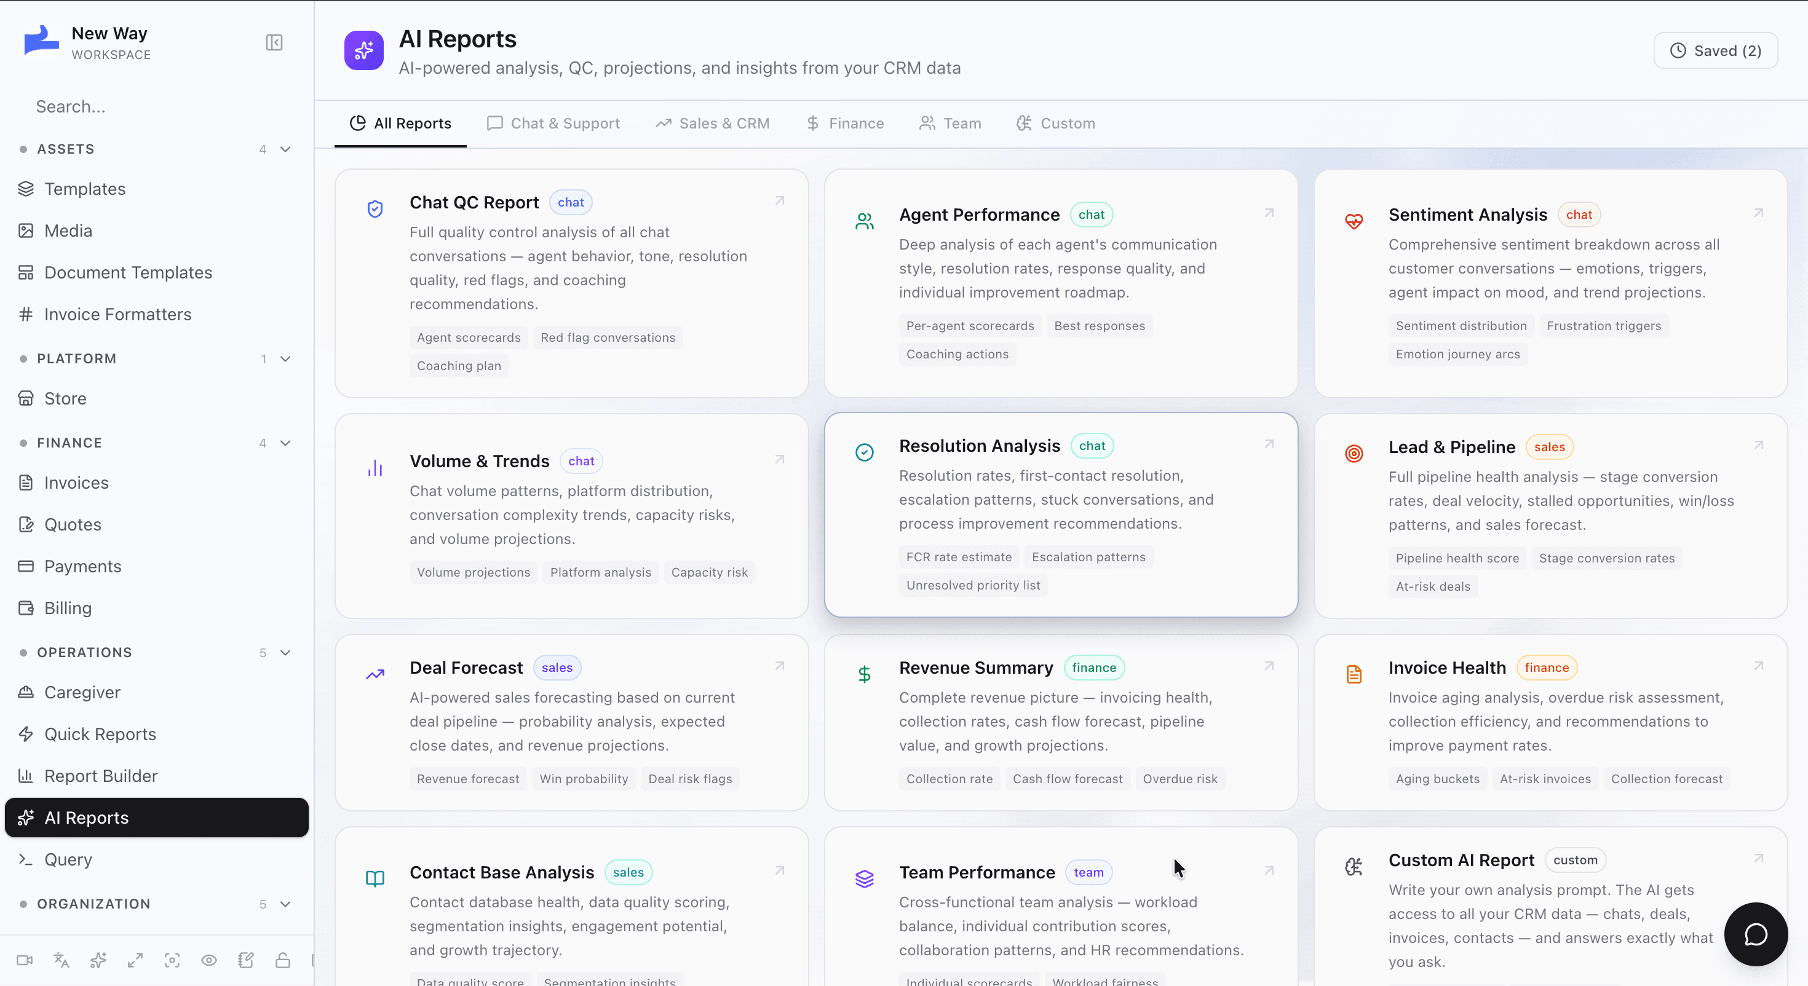The width and height of the screenshot is (1808, 986).
Task: Click the purple AI Reports sparkle icon
Action: [x=363, y=50]
